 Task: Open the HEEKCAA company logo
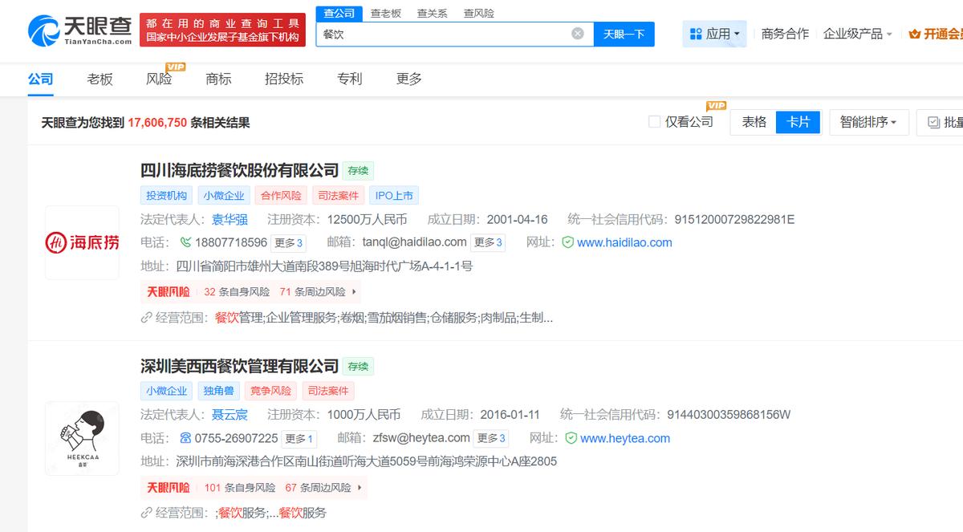point(82,438)
